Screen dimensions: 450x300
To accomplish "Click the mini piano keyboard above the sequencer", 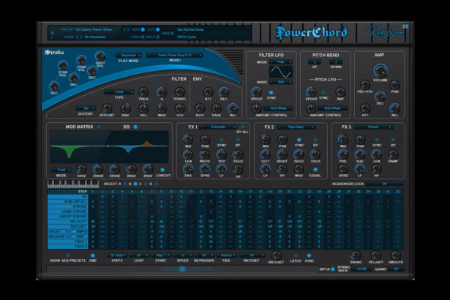I will pos(73,184).
